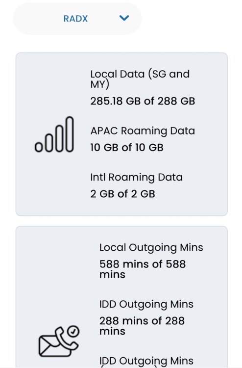The image size is (242, 368).
Task: Tap the phone handset in the calls icon
Action: tap(66, 340)
